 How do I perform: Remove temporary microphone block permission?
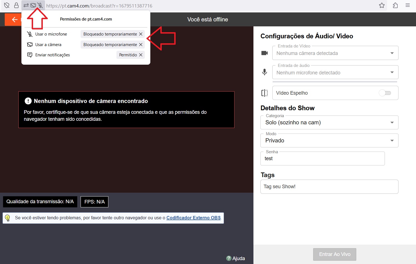coord(141,34)
